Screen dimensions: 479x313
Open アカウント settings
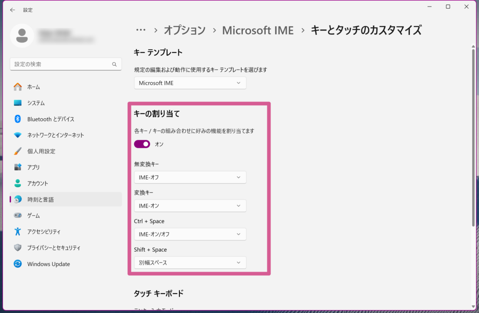coord(66,183)
